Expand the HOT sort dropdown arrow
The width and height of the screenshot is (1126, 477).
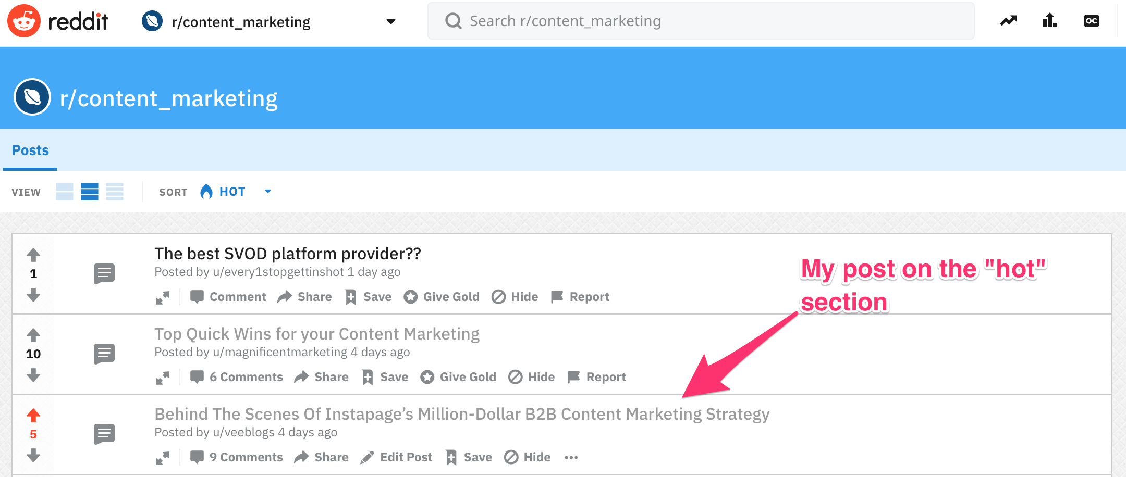coord(268,192)
